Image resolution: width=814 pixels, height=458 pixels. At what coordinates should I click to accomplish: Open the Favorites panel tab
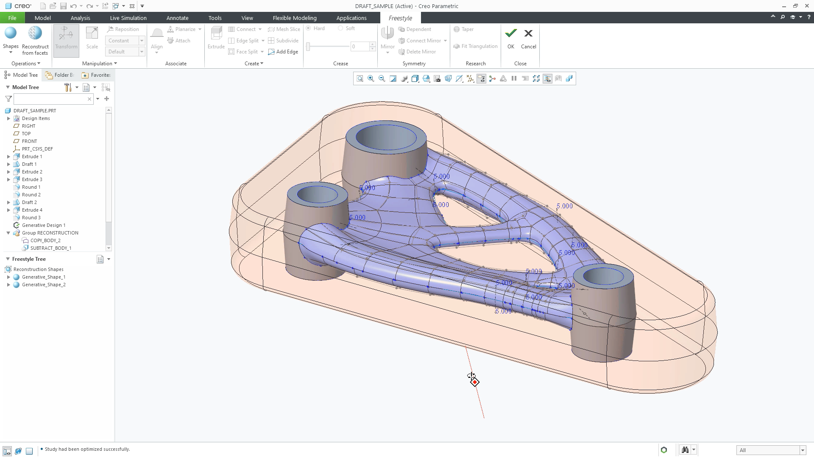pyautogui.click(x=96, y=75)
